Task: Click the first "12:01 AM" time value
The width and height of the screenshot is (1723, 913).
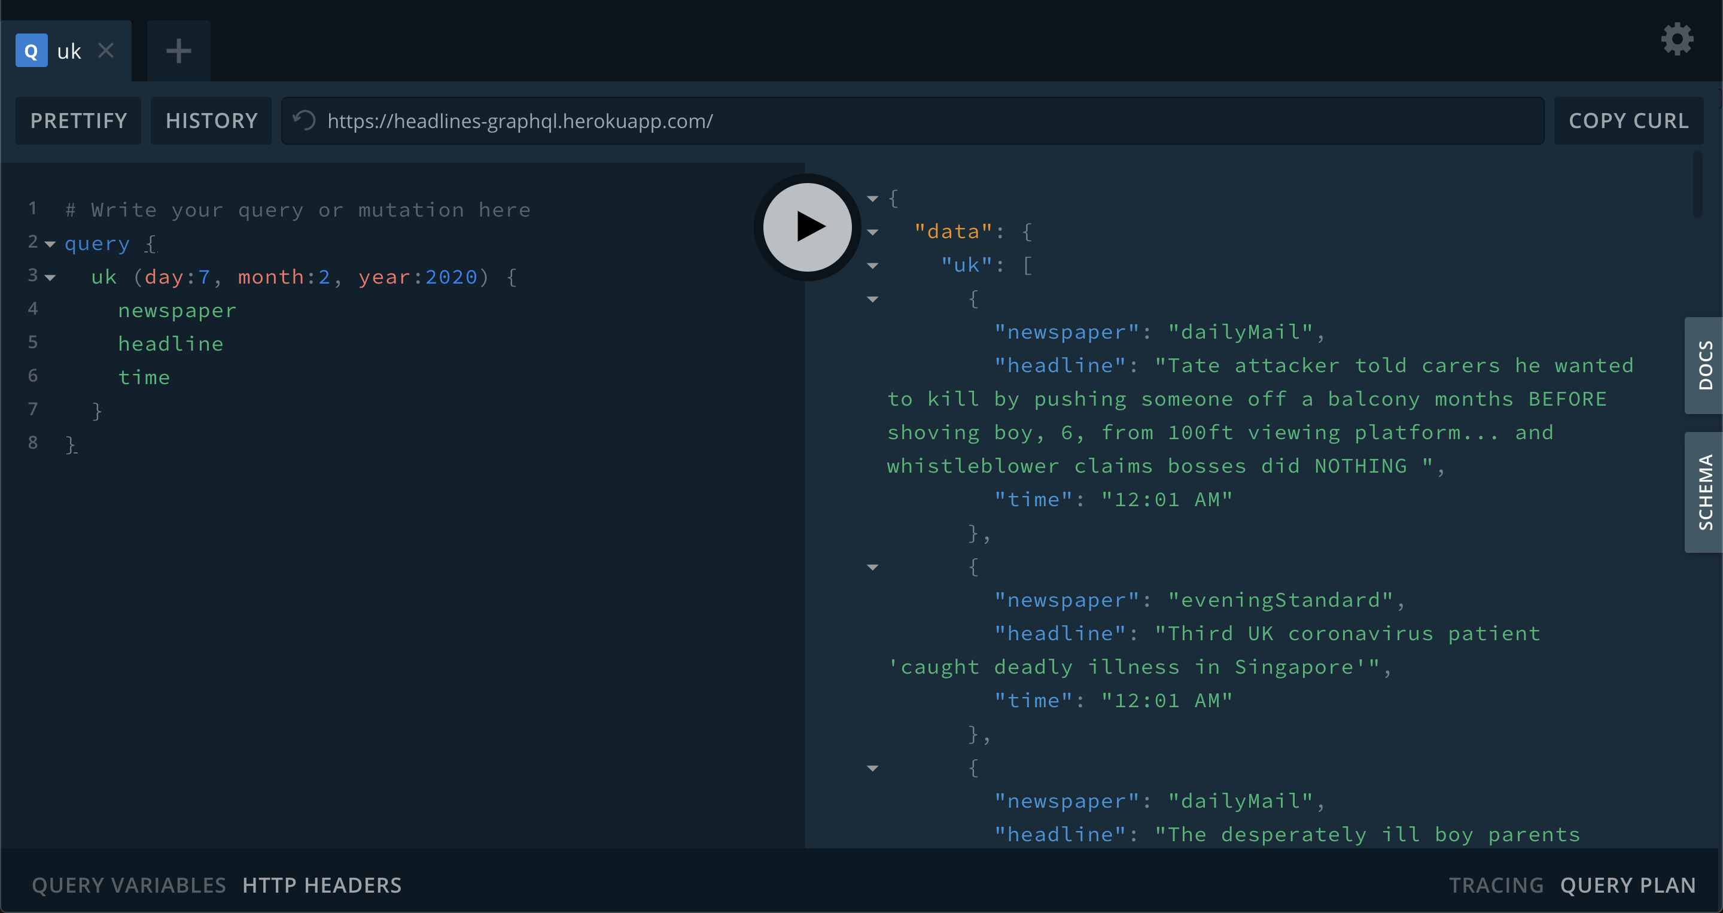Action: pyautogui.click(x=1167, y=500)
